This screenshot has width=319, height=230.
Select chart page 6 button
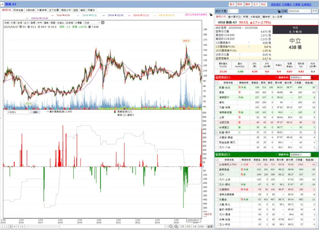click(x=22, y=227)
